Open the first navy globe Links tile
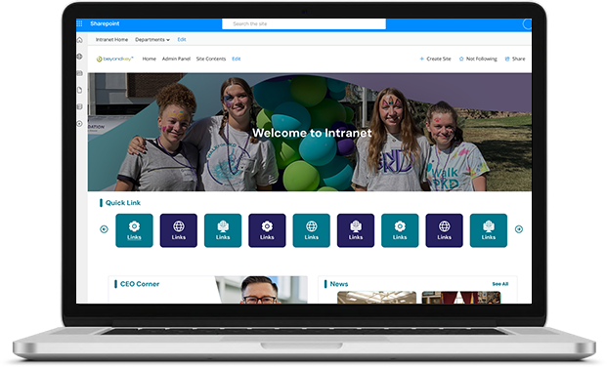607x367 pixels. tap(179, 230)
